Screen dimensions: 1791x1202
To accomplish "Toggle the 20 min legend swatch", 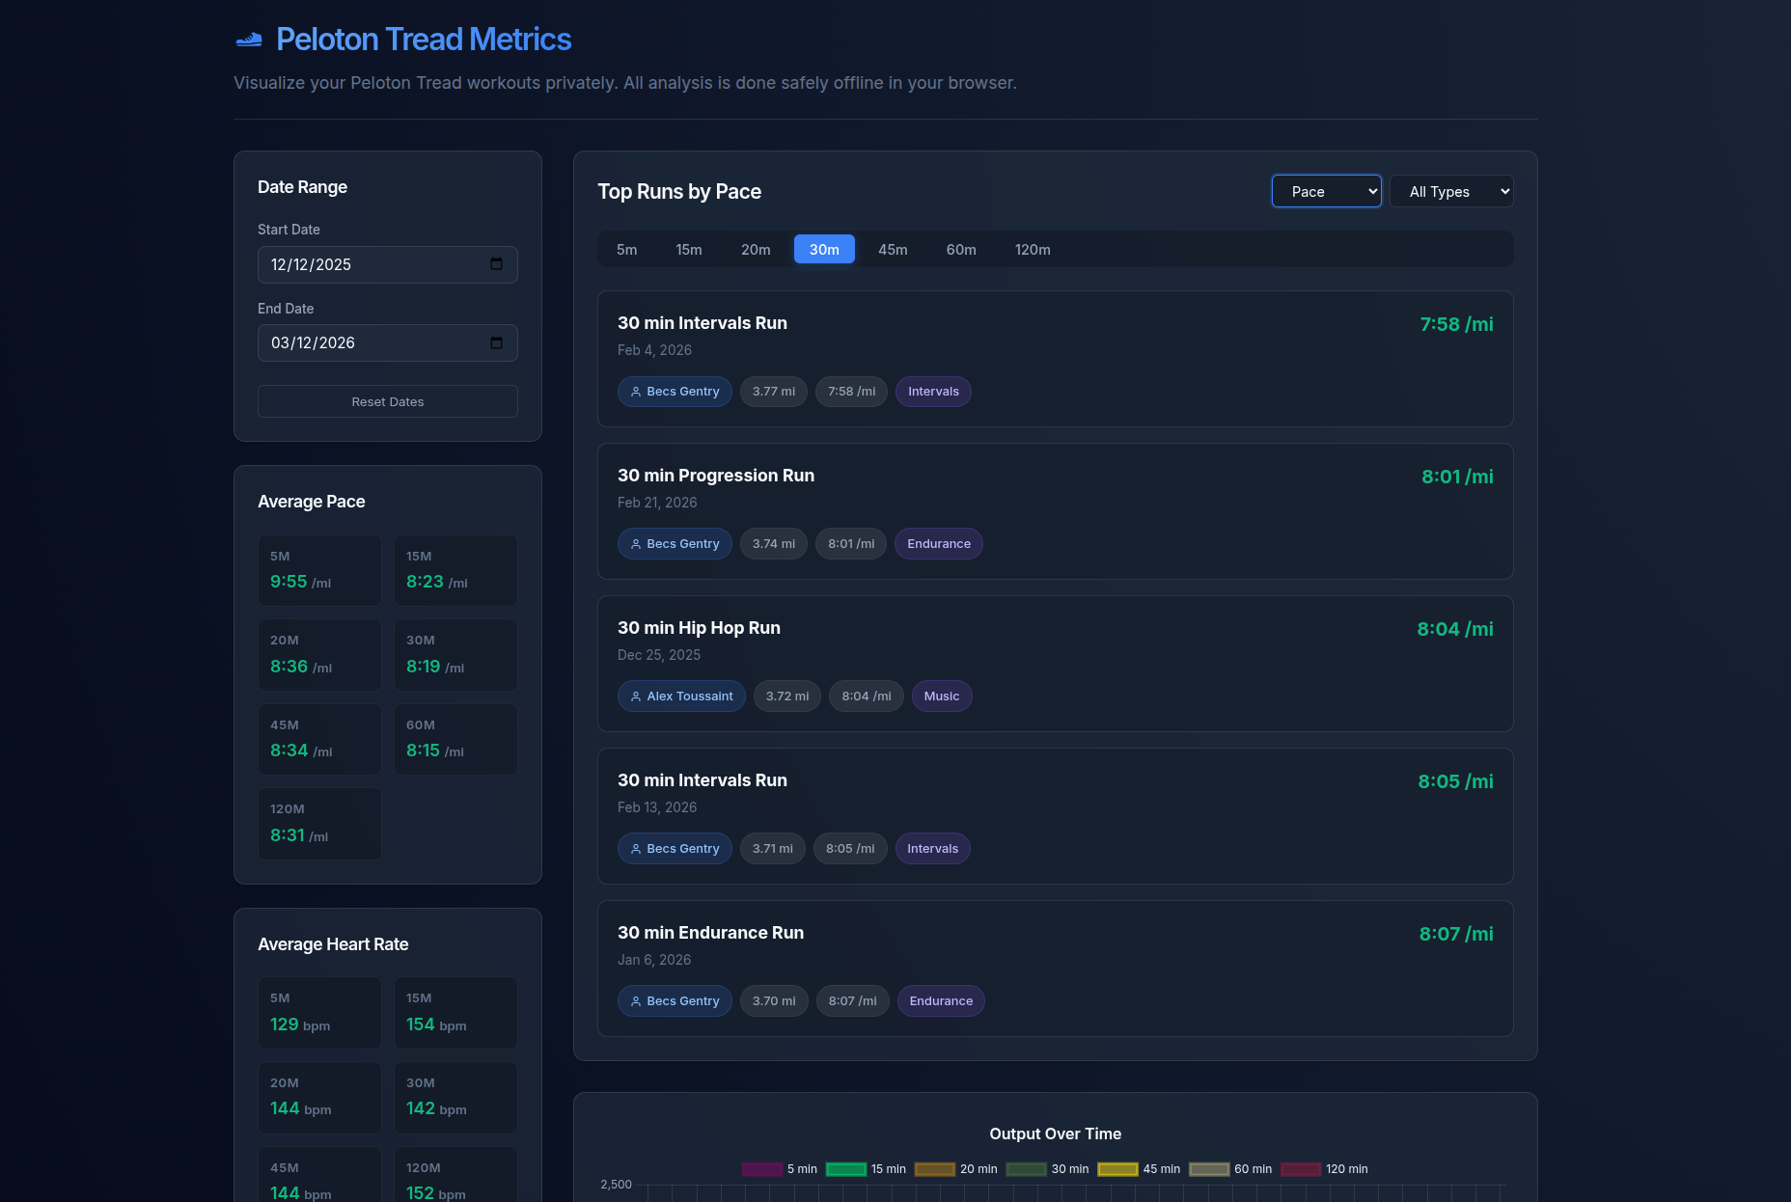I will click(935, 1169).
